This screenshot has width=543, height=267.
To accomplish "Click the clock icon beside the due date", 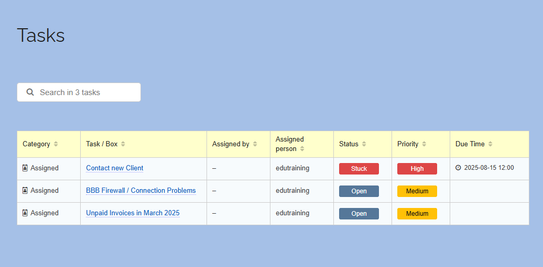I will pos(458,168).
